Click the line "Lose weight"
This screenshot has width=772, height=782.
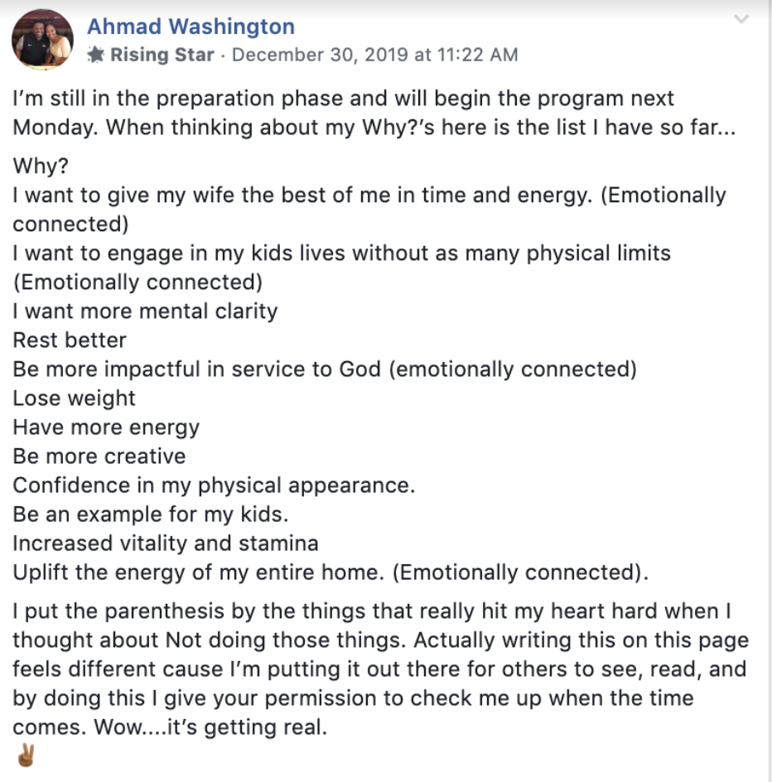pos(74,398)
